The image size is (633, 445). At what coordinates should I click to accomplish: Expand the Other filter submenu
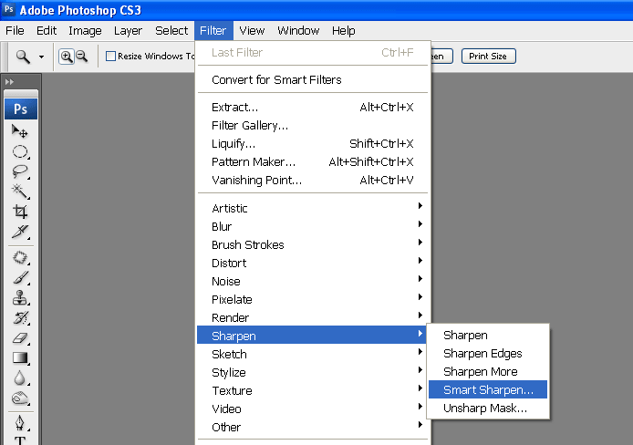coord(312,427)
